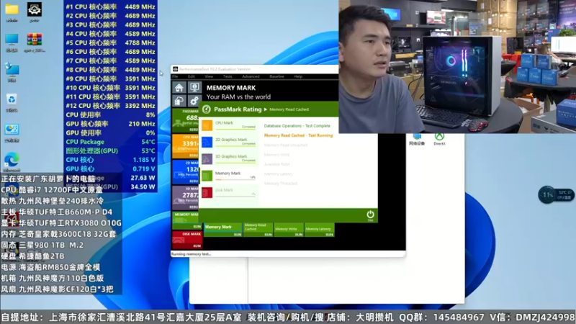Click the 'Memory Threaded' pending test
The image size is (576, 324).
[280, 184]
